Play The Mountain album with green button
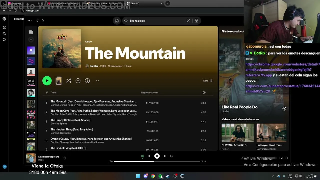The width and height of the screenshot is (320, 180). pyautogui.click(x=47, y=80)
